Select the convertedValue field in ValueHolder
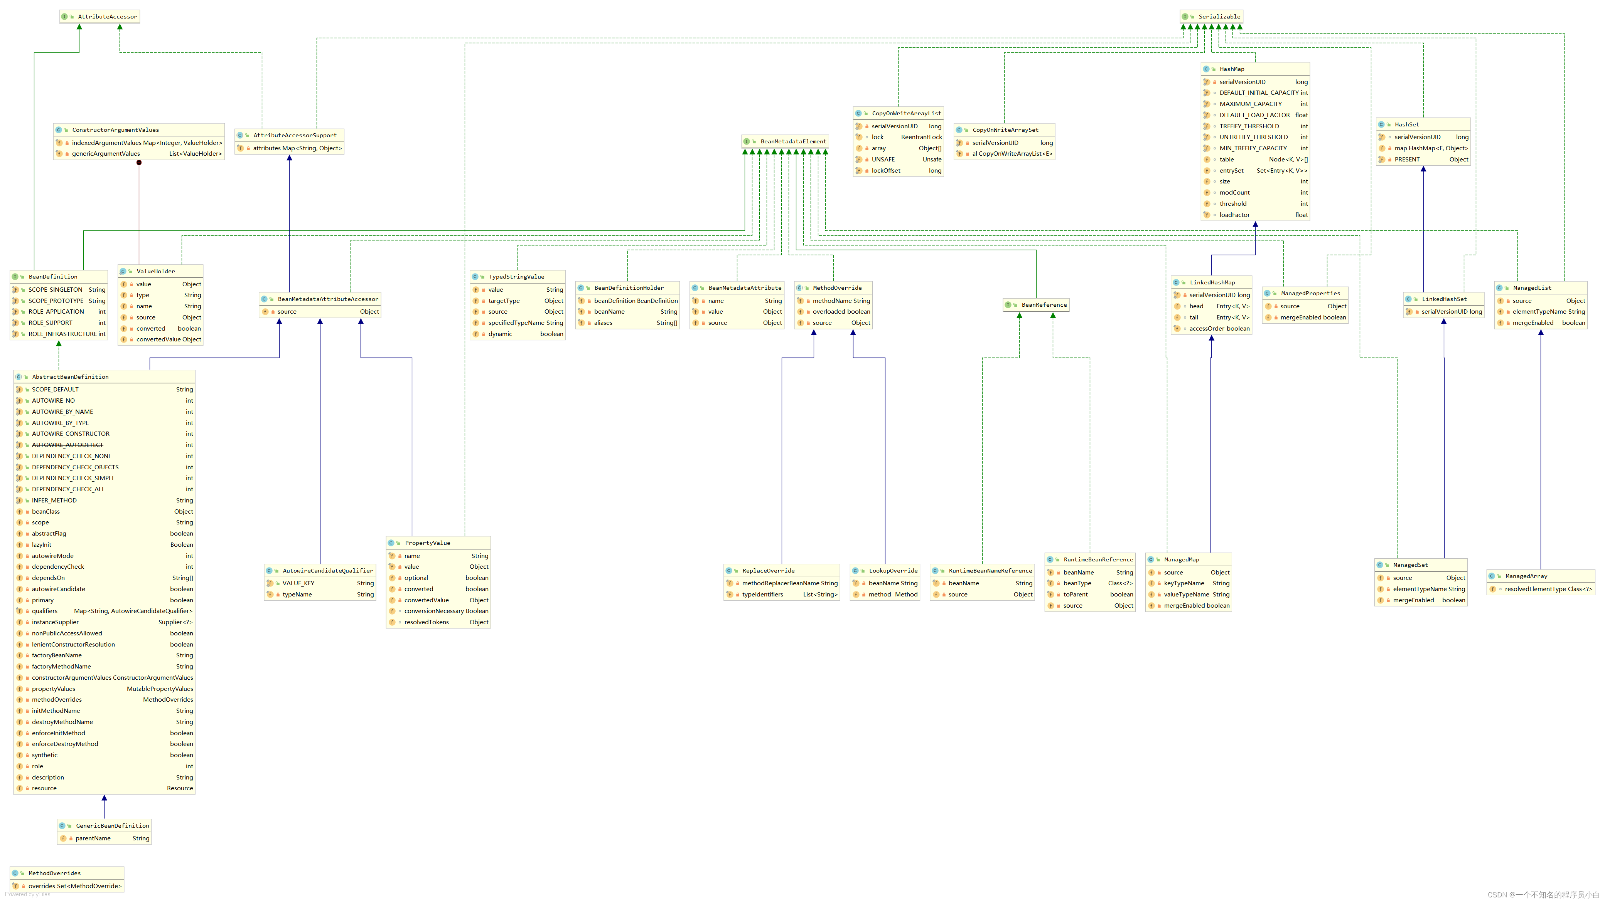Image resolution: width=1605 pixels, height=902 pixels. 161,340
